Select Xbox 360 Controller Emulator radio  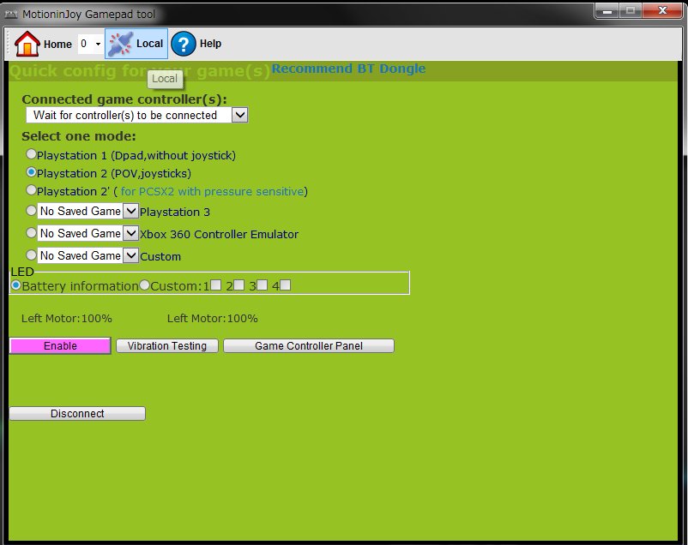(31, 232)
